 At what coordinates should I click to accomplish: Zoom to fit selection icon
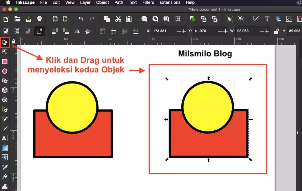[x=144, y=19]
